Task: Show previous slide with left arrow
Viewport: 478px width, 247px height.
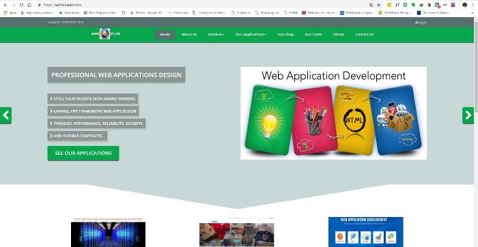Action: pos(5,115)
